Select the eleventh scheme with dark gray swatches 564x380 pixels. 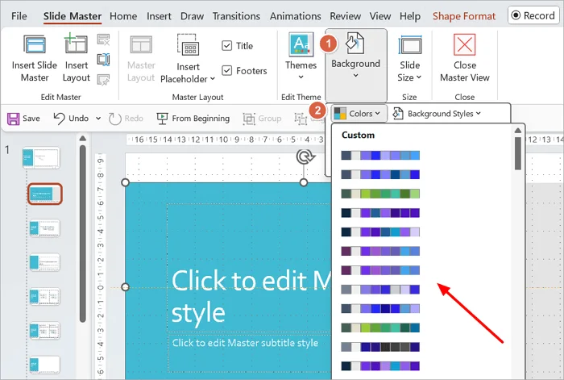tap(380, 347)
